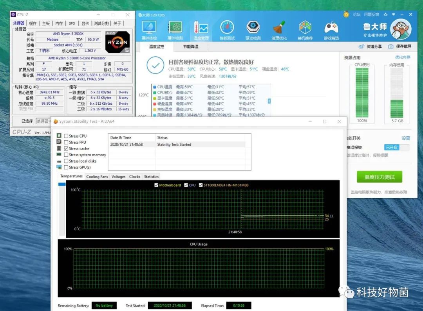Click the Ryzen 5 logo in CPU-Z
Viewport: 423px width, 311px height.
coord(117,42)
